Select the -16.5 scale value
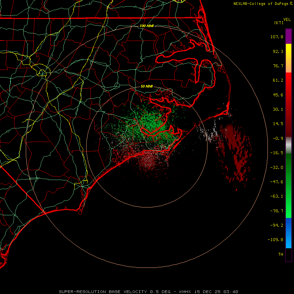 coord(277,153)
